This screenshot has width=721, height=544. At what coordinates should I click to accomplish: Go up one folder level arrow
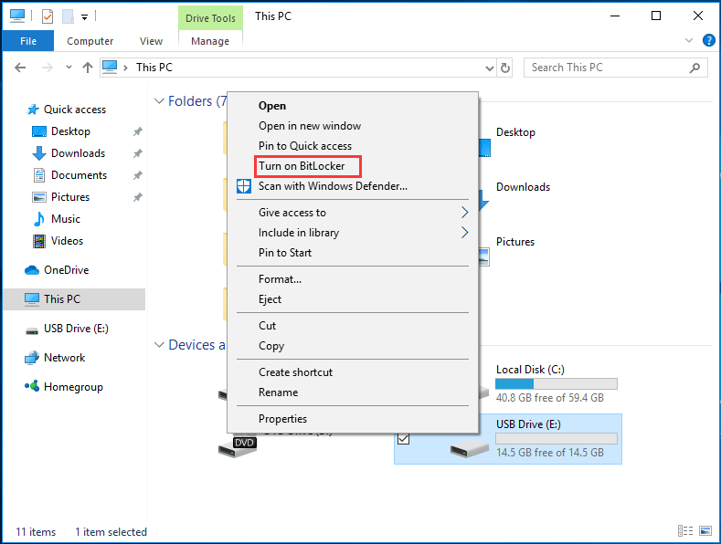pyautogui.click(x=88, y=68)
